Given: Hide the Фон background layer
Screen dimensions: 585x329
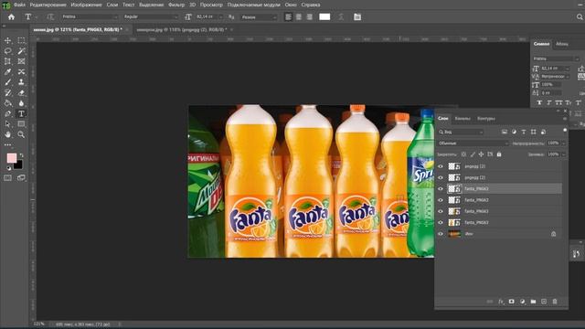Looking at the screenshot, I should click(441, 234).
